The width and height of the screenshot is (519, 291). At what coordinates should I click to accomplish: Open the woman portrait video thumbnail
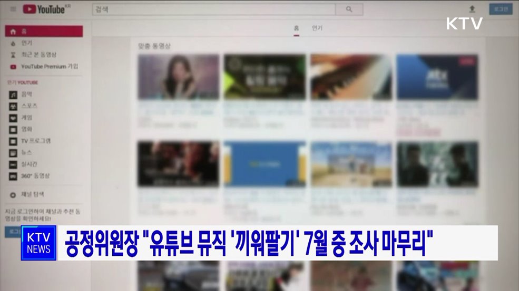click(x=179, y=77)
